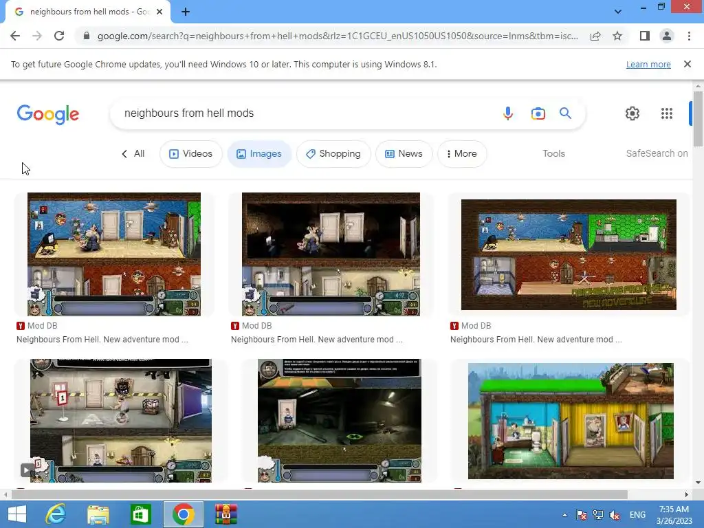Click the third image's New adventure mod caption

click(x=536, y=340)
